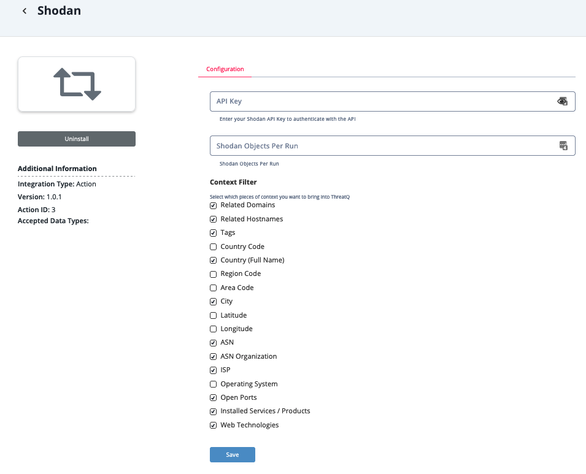This screenshot has height=474, width=586.
Task: Uncheck Open Ports checkbox
Action: point(214,398)
